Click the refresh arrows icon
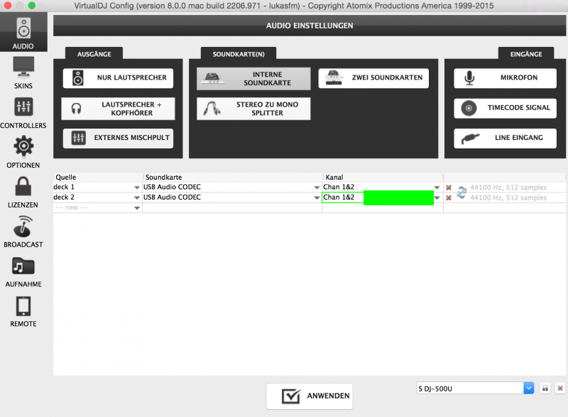Screen dimensions: 568x417 coord(461,192)
